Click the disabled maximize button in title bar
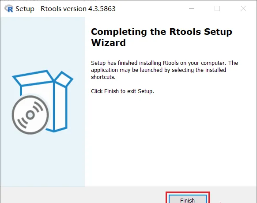257x203 pixels. (217, 8)
